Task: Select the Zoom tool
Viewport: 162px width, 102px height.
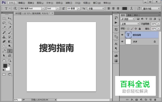Action: pyautogui.click(x=10, y=60)
